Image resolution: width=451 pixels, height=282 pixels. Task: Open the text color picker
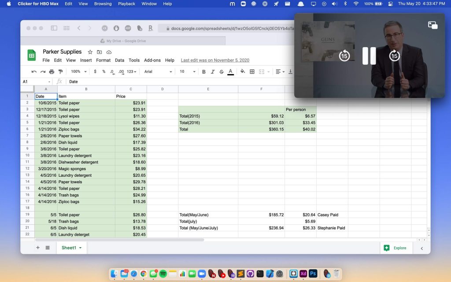(230, 71)
